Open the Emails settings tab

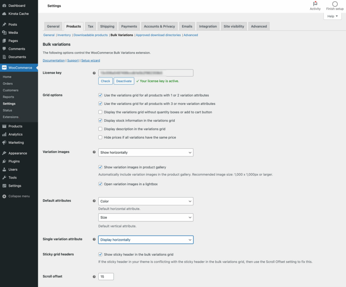(187, 26)
